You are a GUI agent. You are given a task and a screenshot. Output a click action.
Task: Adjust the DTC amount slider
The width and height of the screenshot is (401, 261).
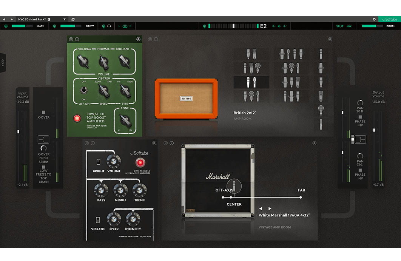click(71, 26)
